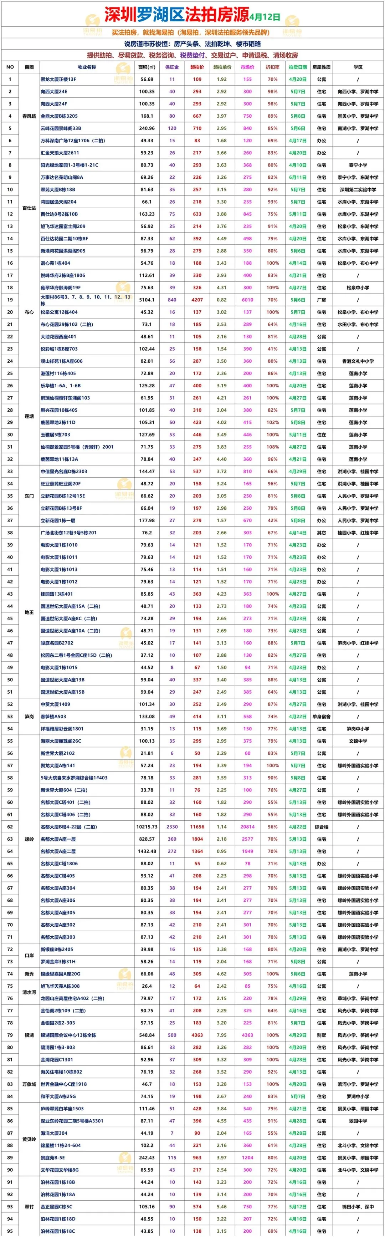This screenshot has height=1237, width=385.
Task: Click property 庐峰翠苑白羊座1503
Action: (62, 1109)
